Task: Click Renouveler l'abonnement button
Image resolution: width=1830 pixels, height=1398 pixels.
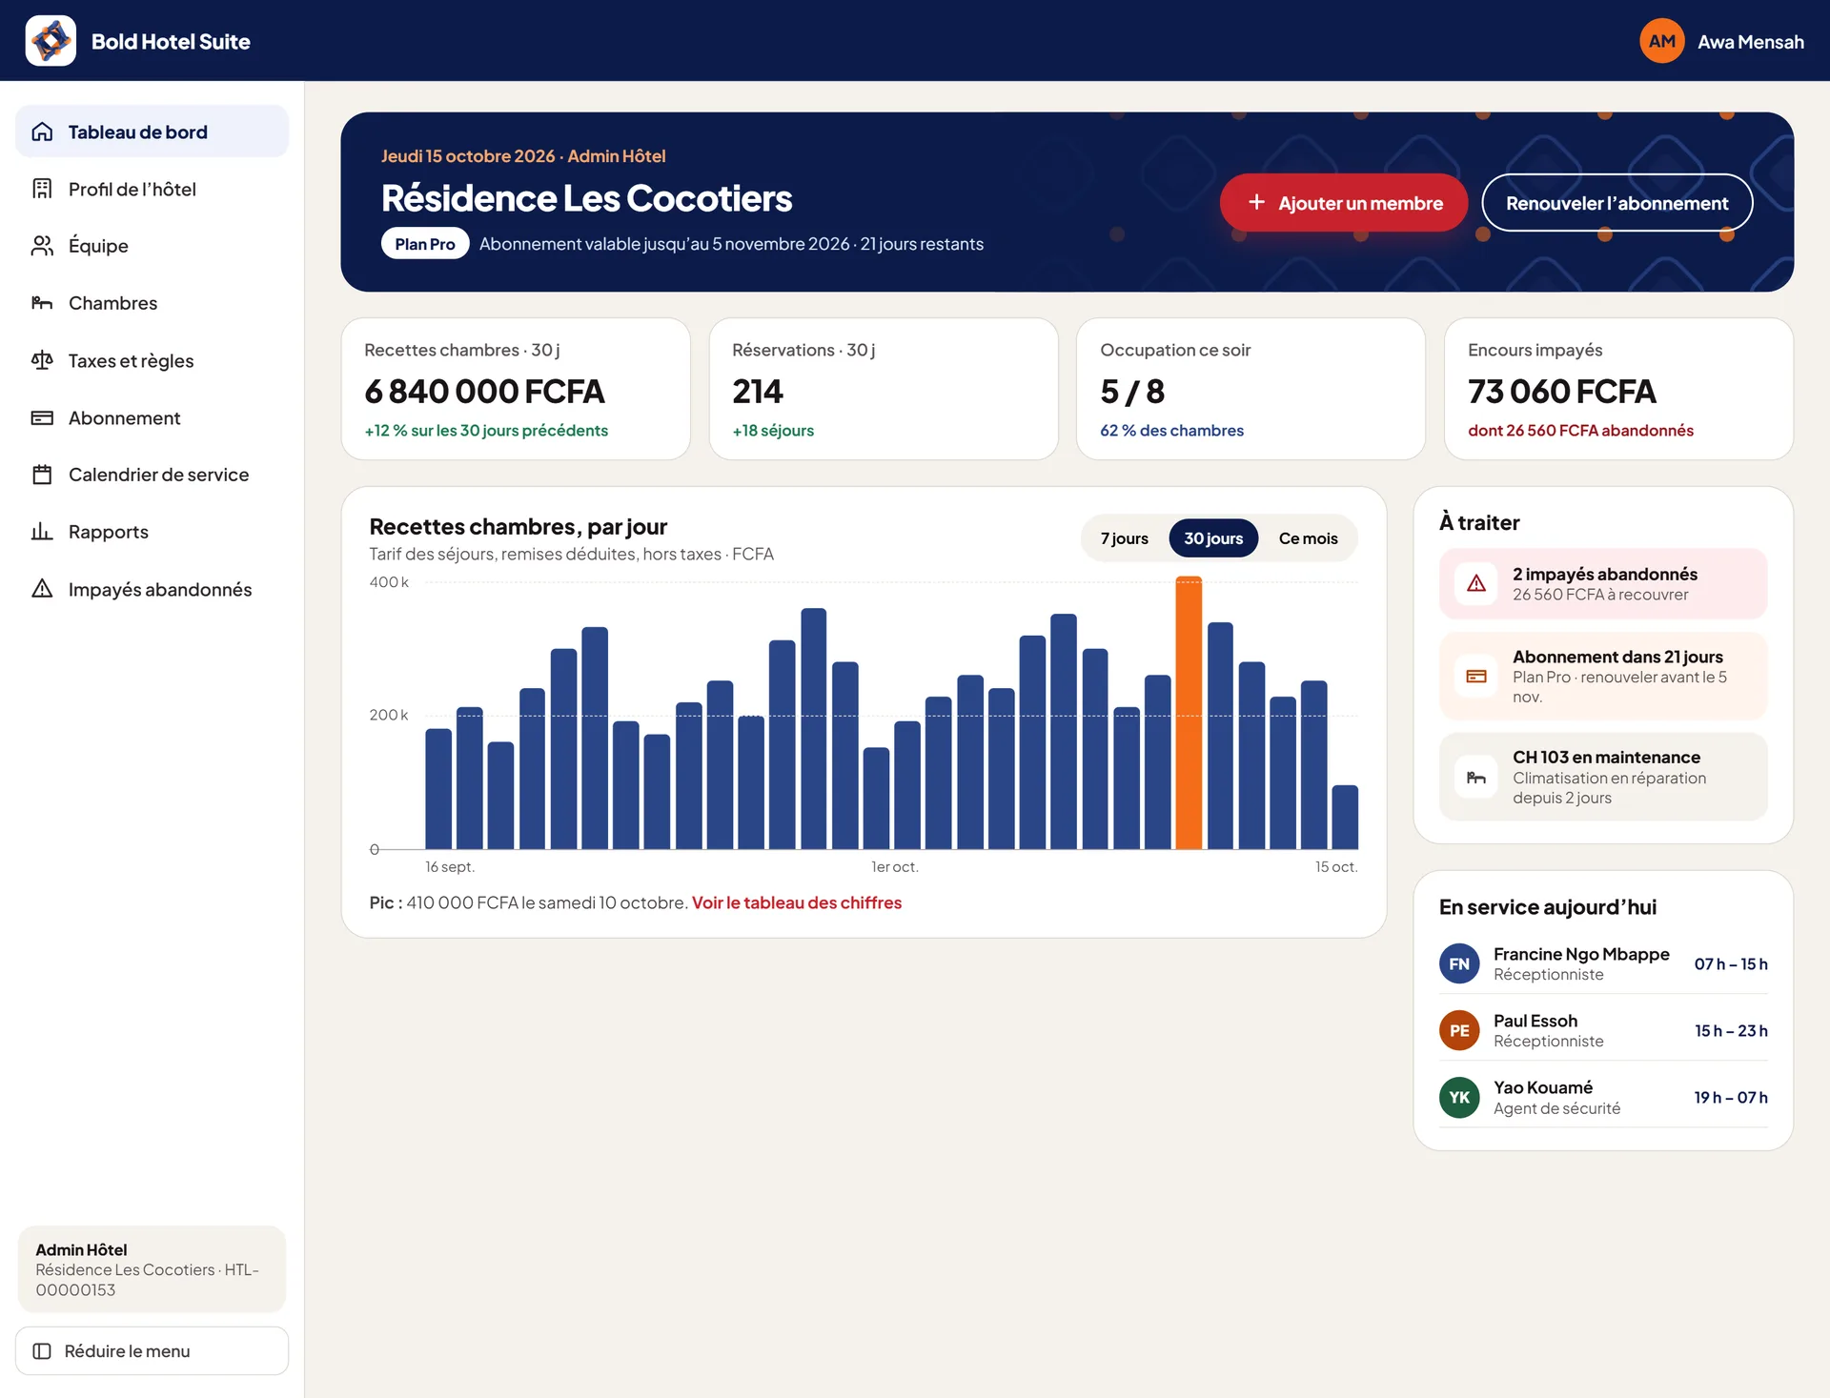Action: point(1616,202)
